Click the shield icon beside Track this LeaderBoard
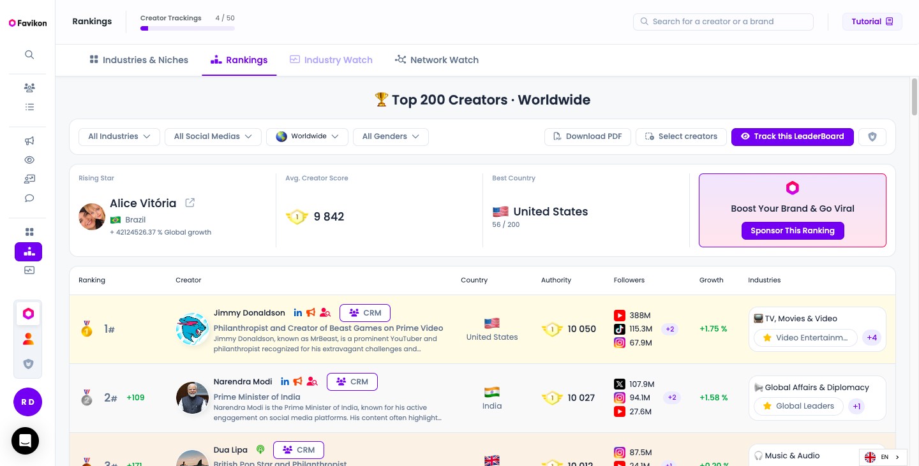 [872, 136]
